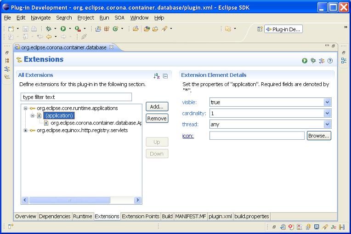This screenshot has width=351, height=234.
Task: Click the Search flashlight toolbar icon
Action: [x=164, y=29]
